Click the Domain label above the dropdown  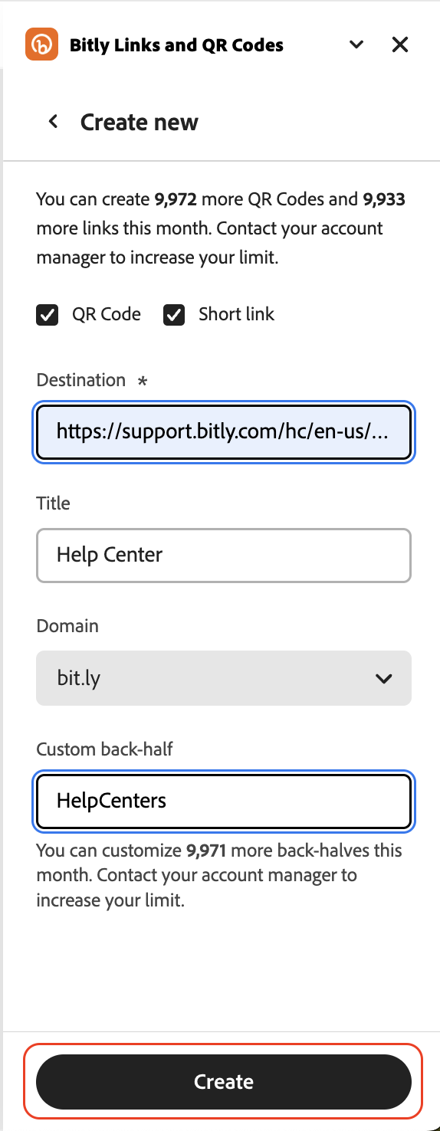(67, 626)
